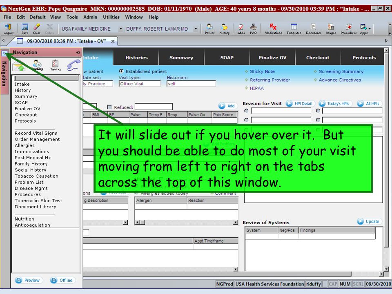Open the Images toolbar icon
The height and width of the screenshot is (294, 392).
[331, 29]
